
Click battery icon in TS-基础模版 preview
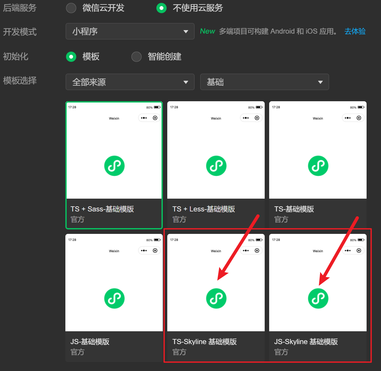click(x=361, y=107)
